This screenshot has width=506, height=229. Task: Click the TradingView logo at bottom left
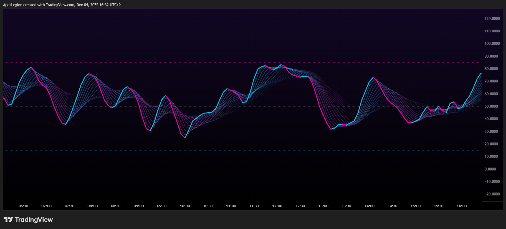(28, 220)
